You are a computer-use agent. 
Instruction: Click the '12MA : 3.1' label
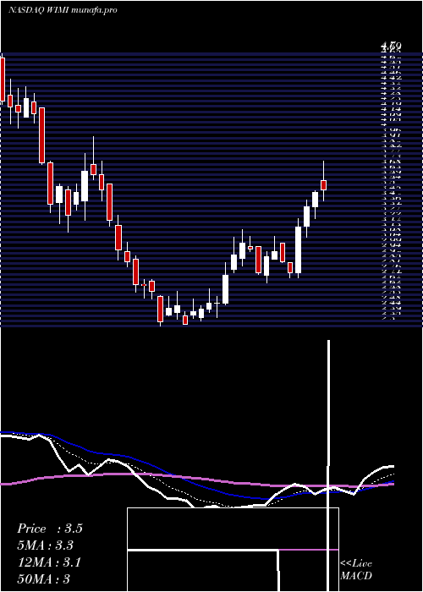click(49, 562)
